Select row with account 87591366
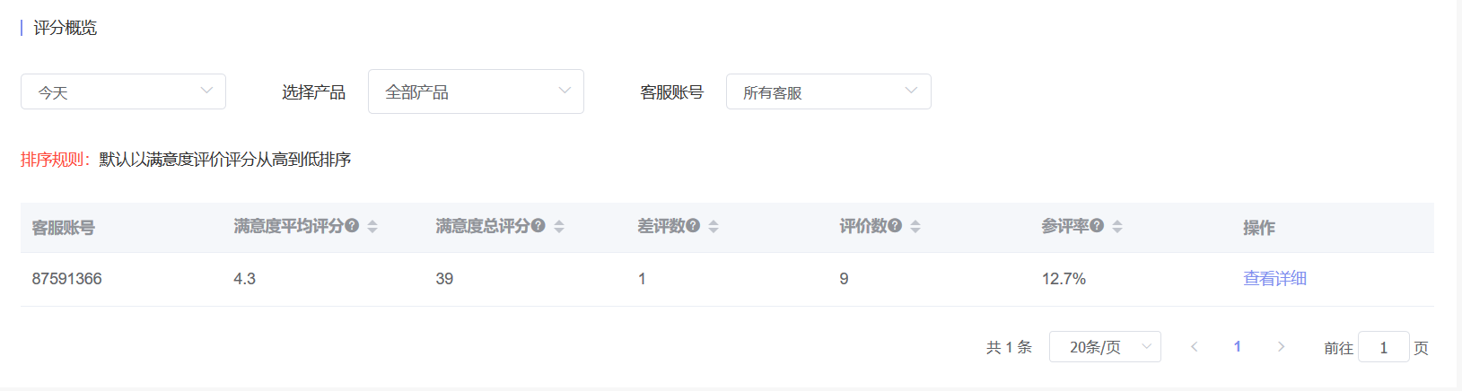Screen dimensions: 1462x391 coord(727,279)
